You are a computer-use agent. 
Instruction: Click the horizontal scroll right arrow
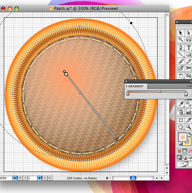(x=162, y=178)
